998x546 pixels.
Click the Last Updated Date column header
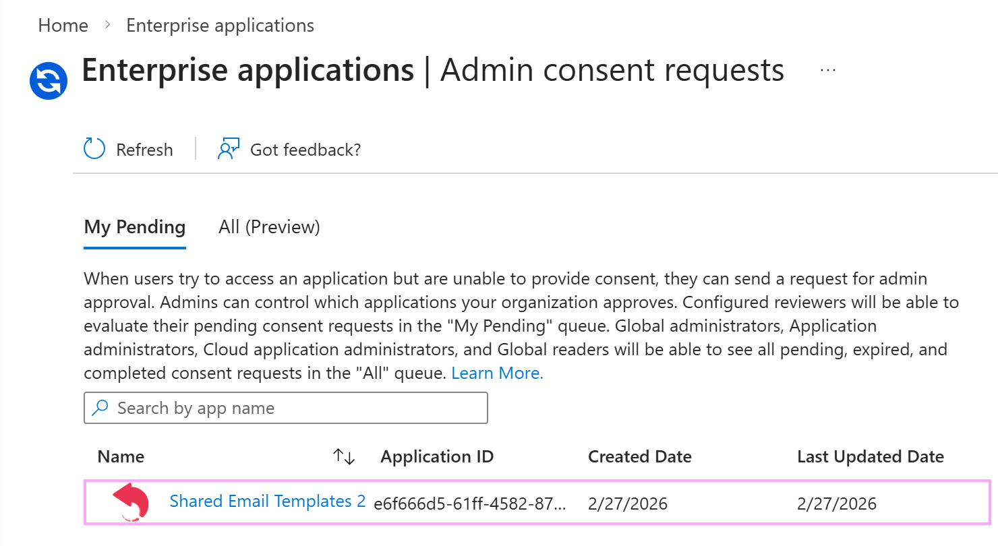(x=870, y=456)
